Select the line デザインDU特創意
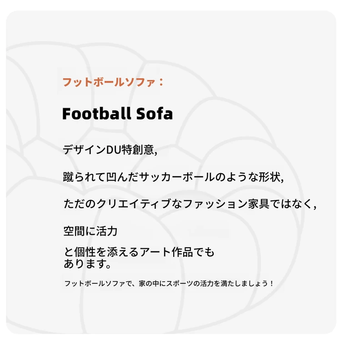The height and width of the screenshot is (341, 341). [110, 150]
